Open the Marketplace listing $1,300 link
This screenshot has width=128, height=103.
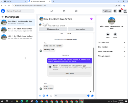point(54,26)
